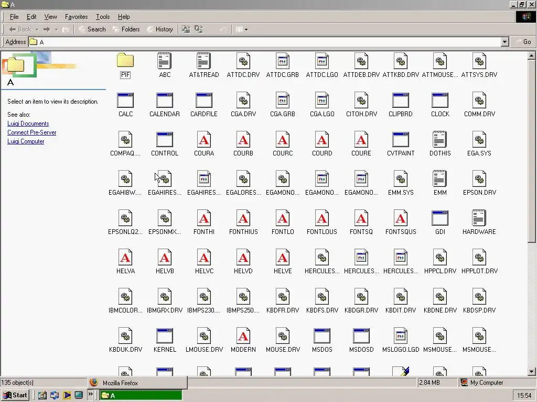This screenshot has width=537, height=402.
Task: Expand the Address bar dropdown
Action: pos(504,42)
